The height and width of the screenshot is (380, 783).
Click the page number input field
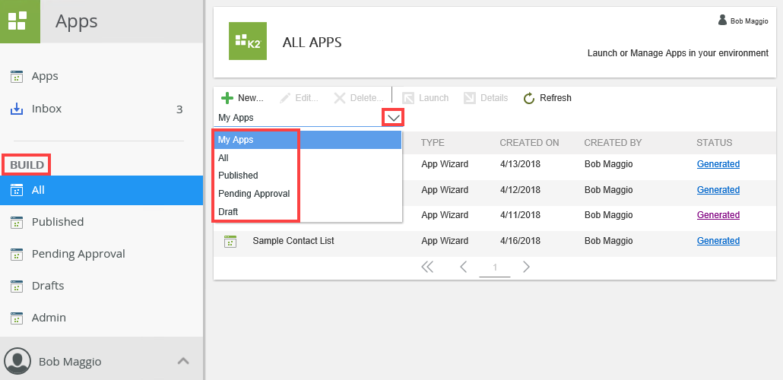[495, 268]
